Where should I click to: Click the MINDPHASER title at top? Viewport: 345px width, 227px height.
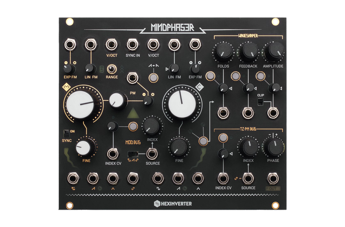172,29
